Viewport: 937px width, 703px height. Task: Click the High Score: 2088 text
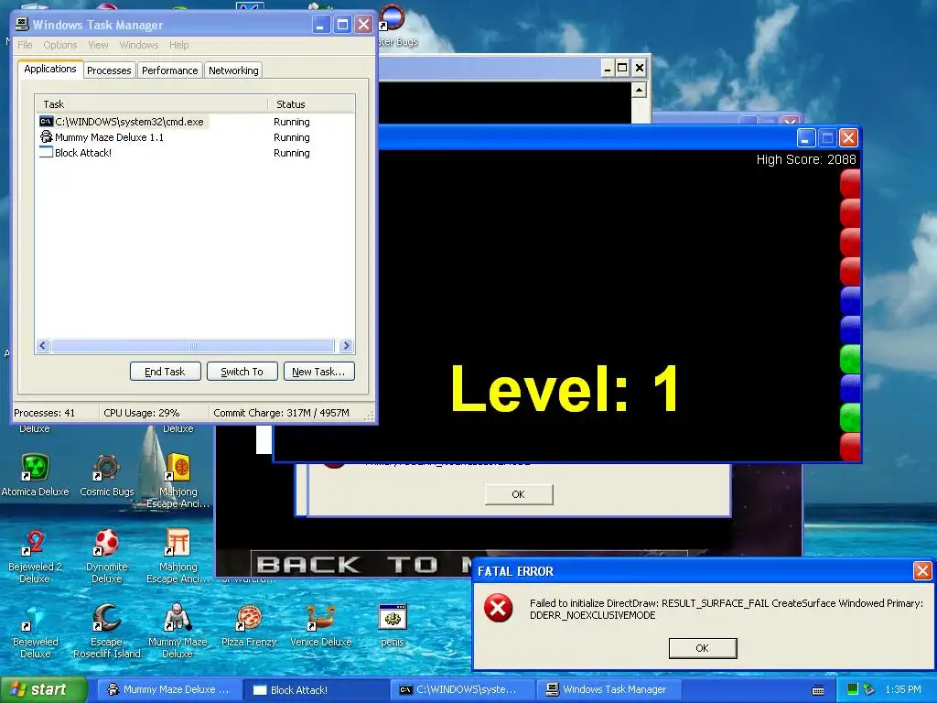coord(806,159)
